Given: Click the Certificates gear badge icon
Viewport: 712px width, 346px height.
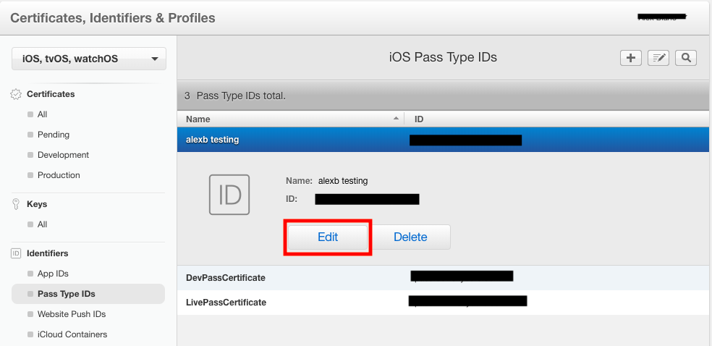Looking at the screenshot, I should (16, 94).
